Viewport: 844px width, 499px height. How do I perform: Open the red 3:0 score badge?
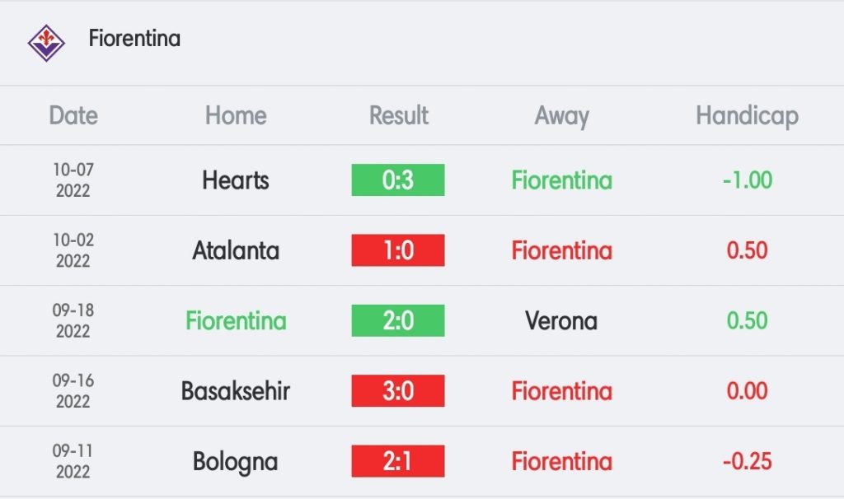[x=398, y=391]
